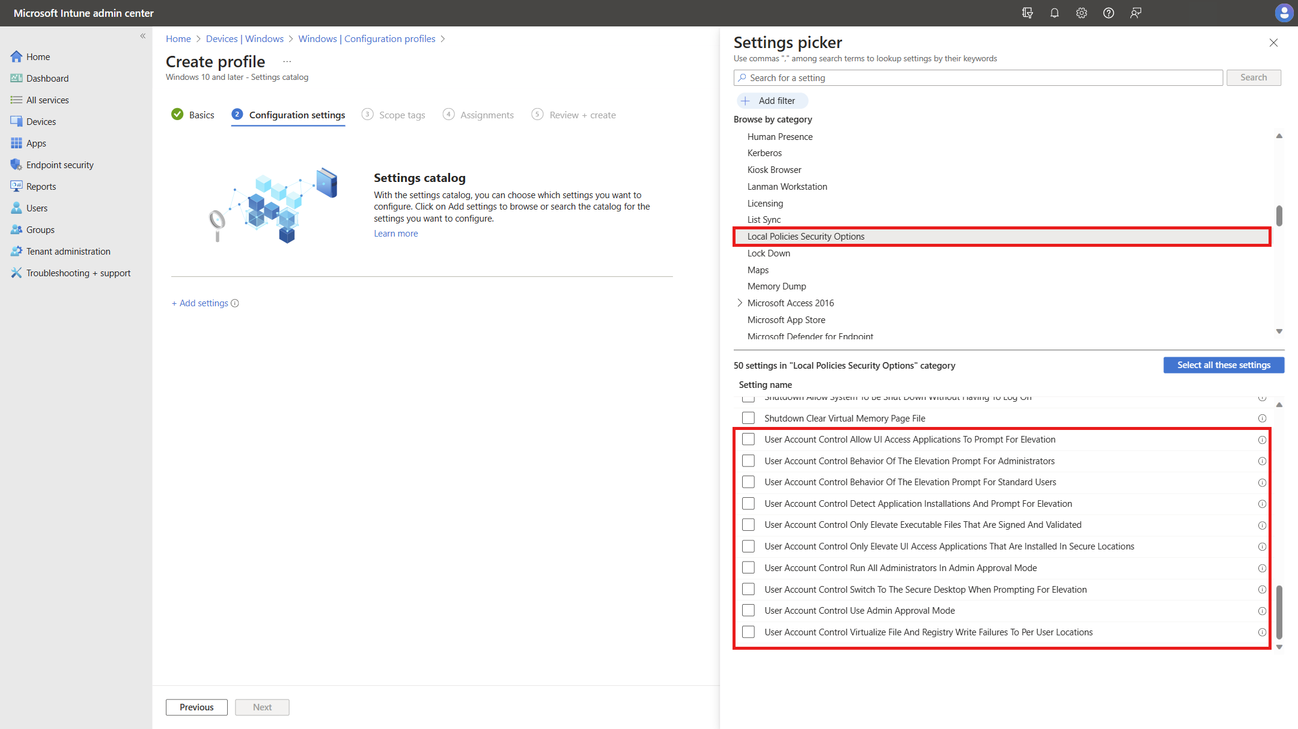This screenshot has width=1298, height=729.
Task: Open the notifications bell icon
Action: coord(1054,13)
